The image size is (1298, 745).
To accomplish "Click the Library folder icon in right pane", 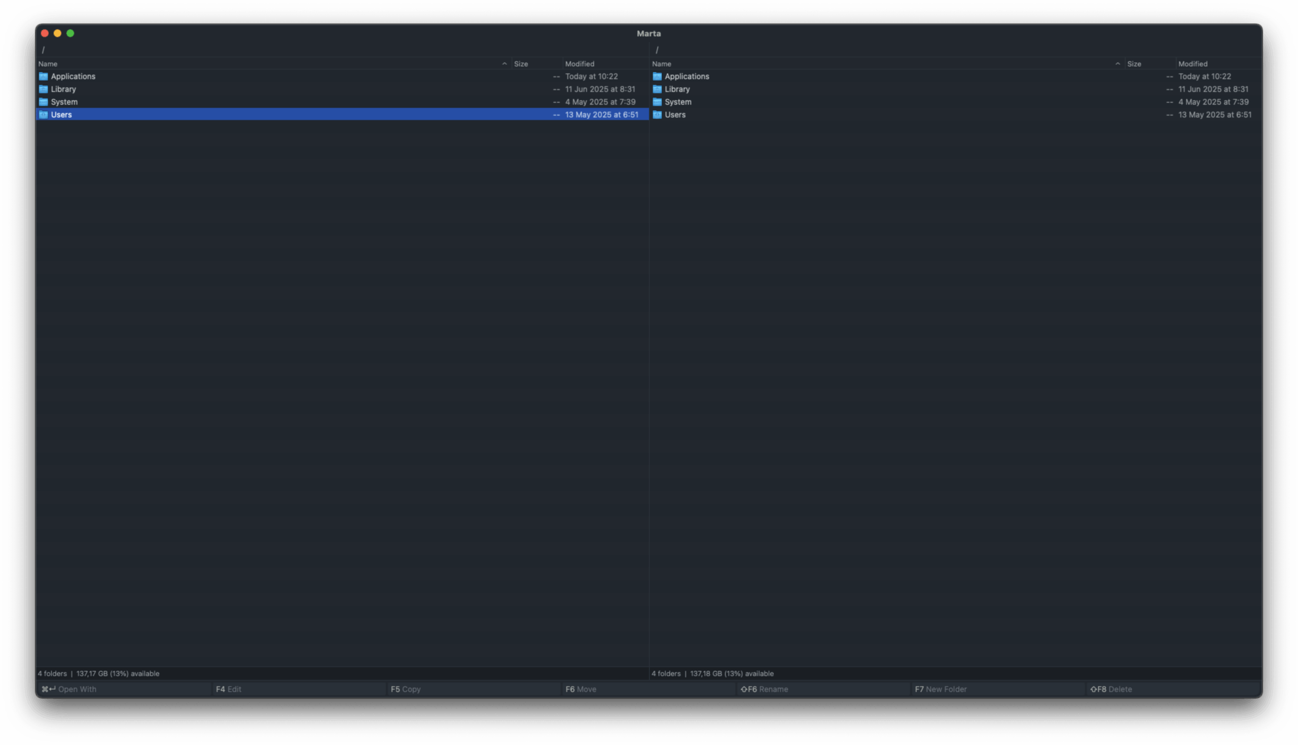I will coord(657,89).
